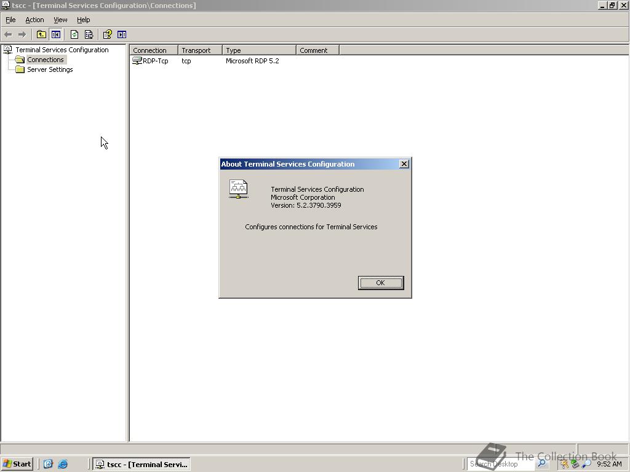The height and width of the screenshot is (472, 630).
Task: Click 'Configures connections for Terminal Services' text
Action: tap(311, 227)
